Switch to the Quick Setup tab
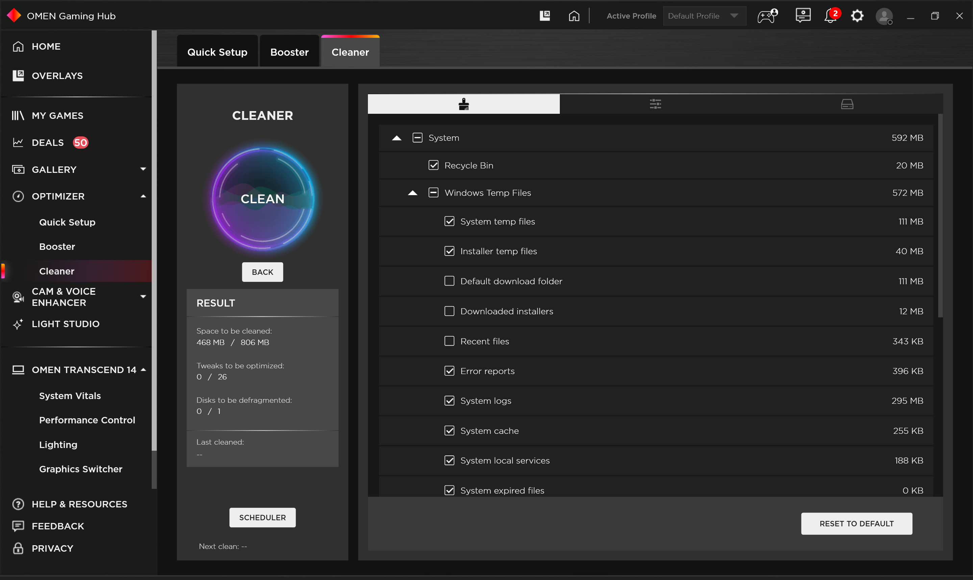The width and height of the screenshot is (973, 580). 217,52
